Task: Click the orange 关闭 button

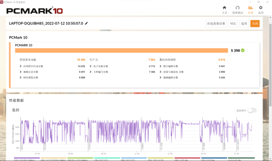Action: tap(255, 24)
